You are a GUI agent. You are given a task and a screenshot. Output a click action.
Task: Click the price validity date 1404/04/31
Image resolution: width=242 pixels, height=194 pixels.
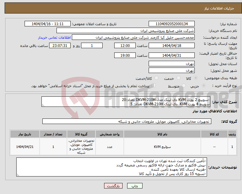point(171,55)
